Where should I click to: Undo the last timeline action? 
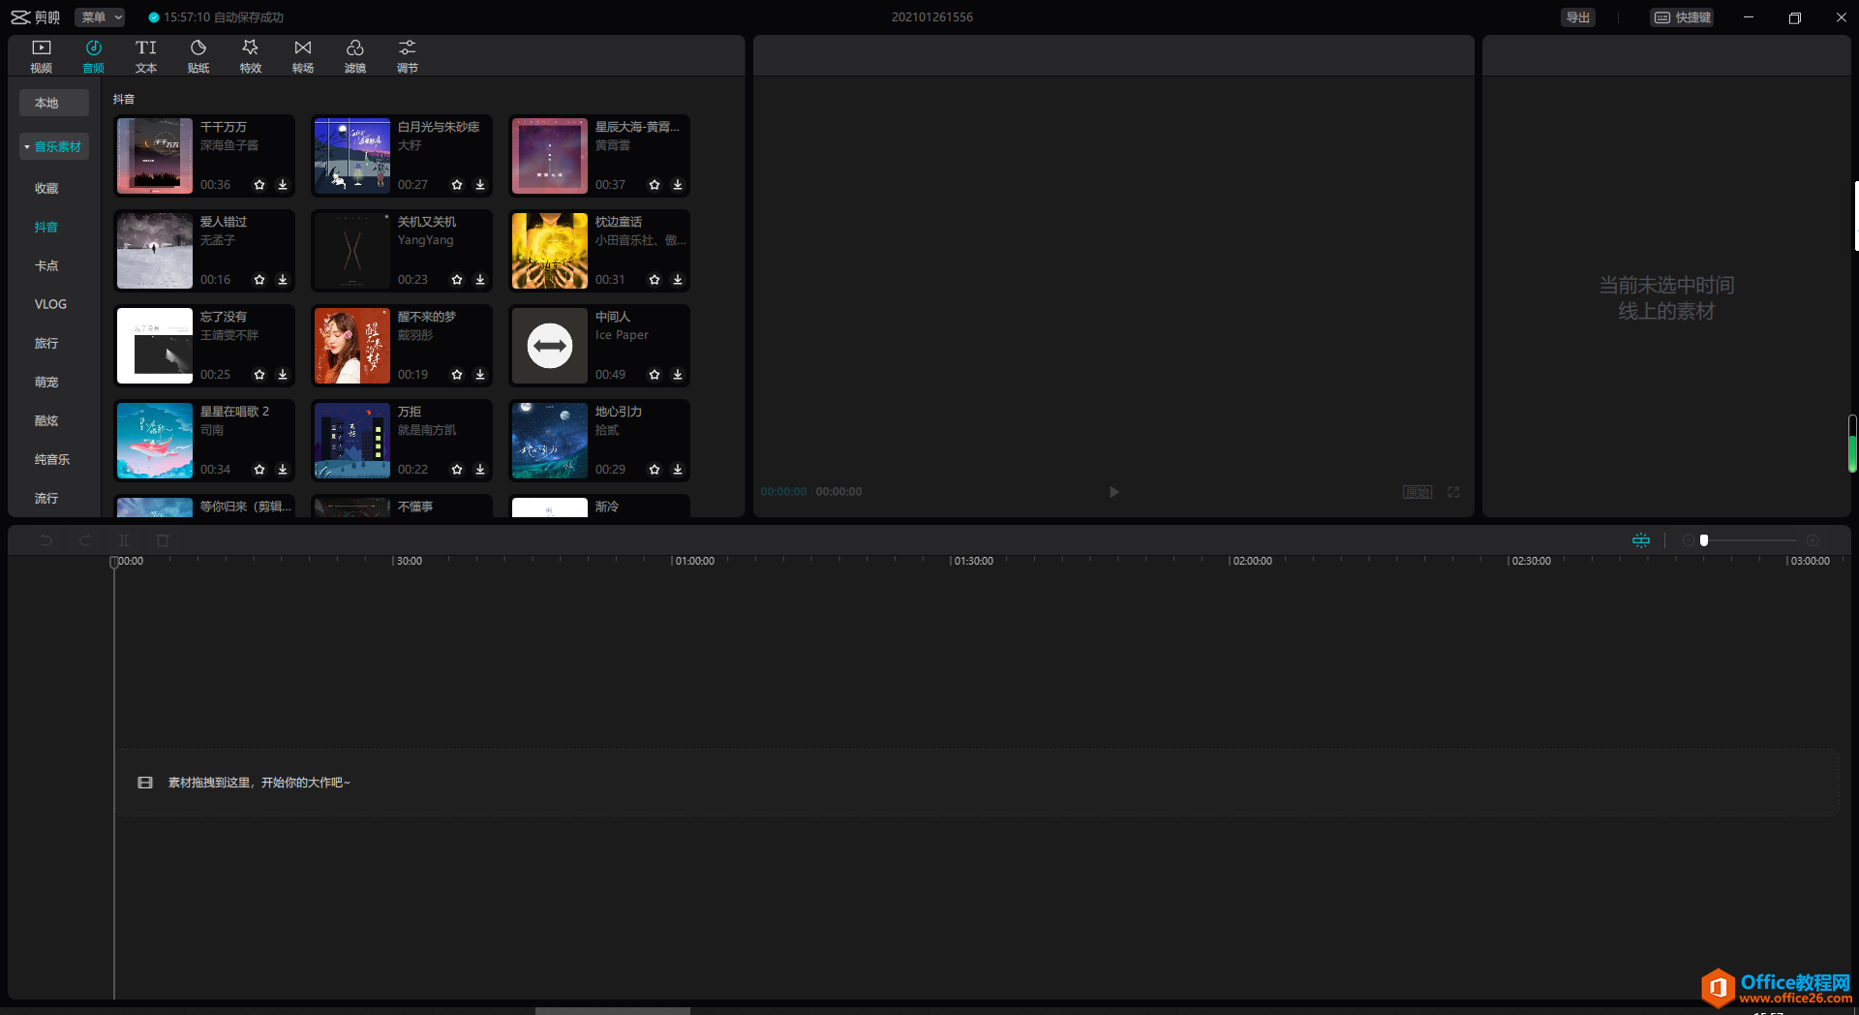[46, 540]
